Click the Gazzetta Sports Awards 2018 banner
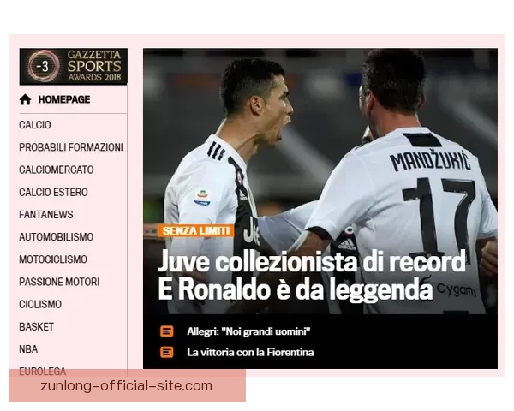 coord(74,67)
